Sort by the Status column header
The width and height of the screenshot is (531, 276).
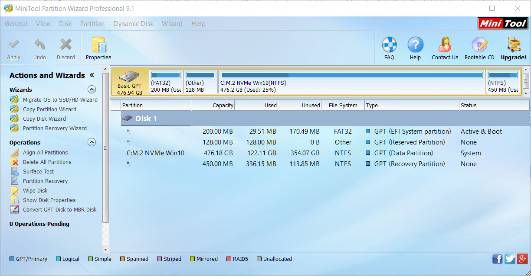pyautogui.click(x=494, y=105)
